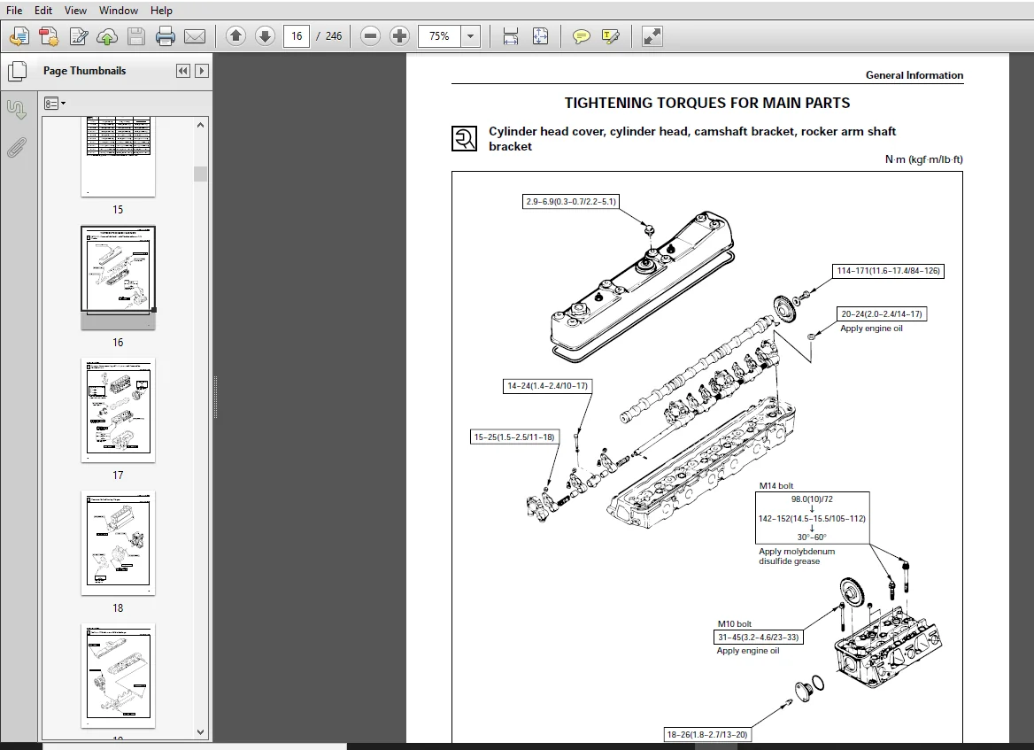Click the wrench symbol beside the section title

point(464,138)
